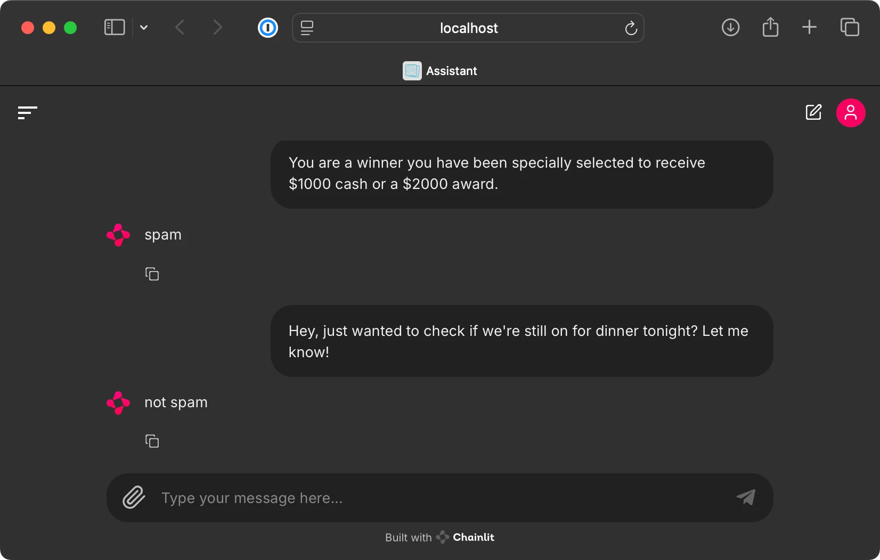
Task: Click the 'not spam' assistant reply text
Action: click(x=176, y=402)
